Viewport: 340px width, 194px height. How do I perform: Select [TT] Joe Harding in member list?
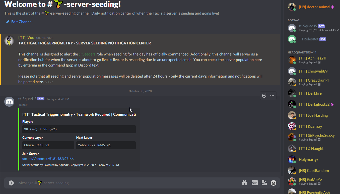coord(313,115)
